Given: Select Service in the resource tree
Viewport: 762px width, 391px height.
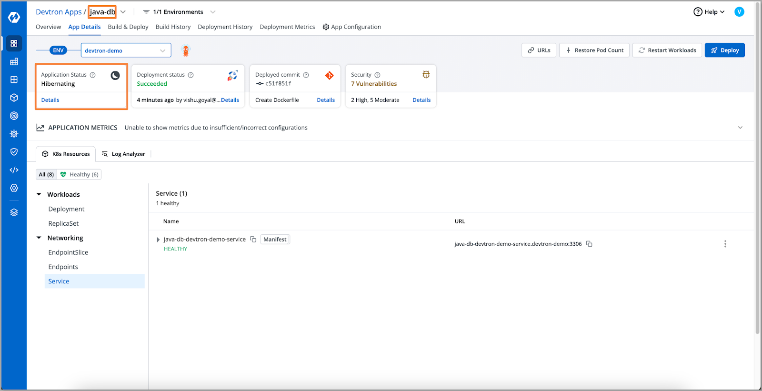Looking at the screenshot, I should coord(95,281).
